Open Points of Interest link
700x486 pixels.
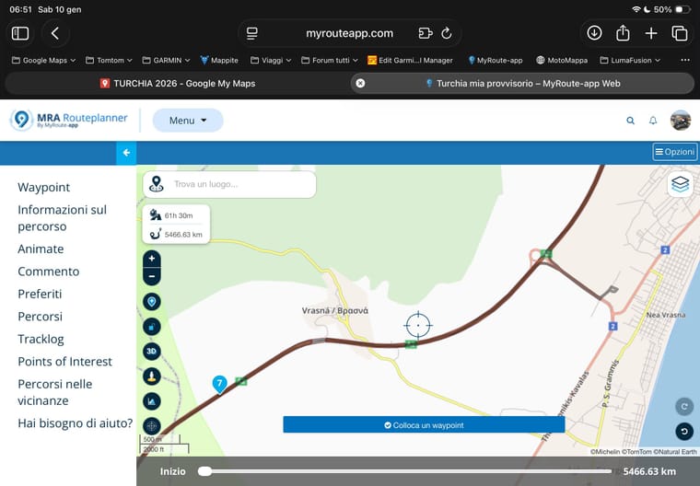(64, 362)
